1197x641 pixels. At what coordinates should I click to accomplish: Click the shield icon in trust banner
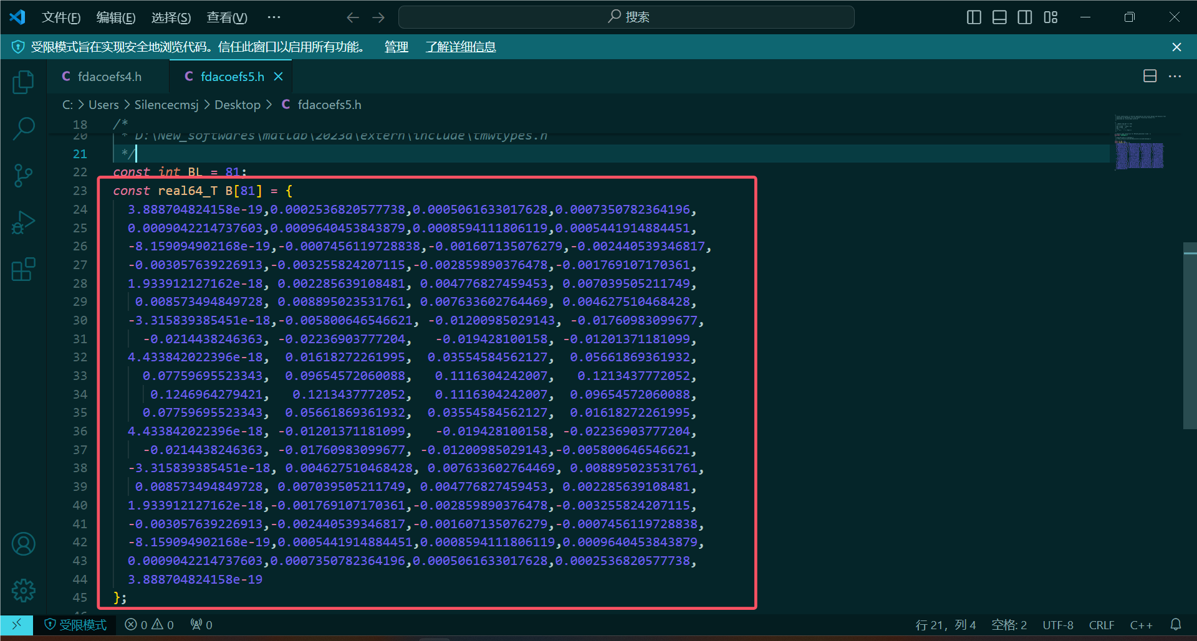pos(18,47)
